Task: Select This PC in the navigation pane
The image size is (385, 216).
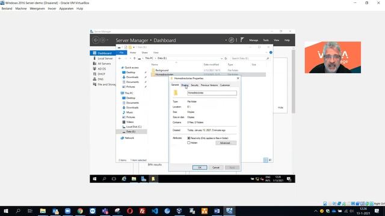Action: tap(129, 93)
